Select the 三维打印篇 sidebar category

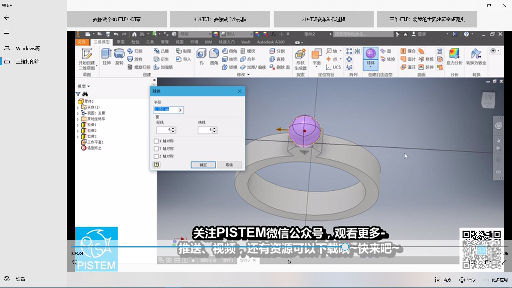click(x=28, y=62)
